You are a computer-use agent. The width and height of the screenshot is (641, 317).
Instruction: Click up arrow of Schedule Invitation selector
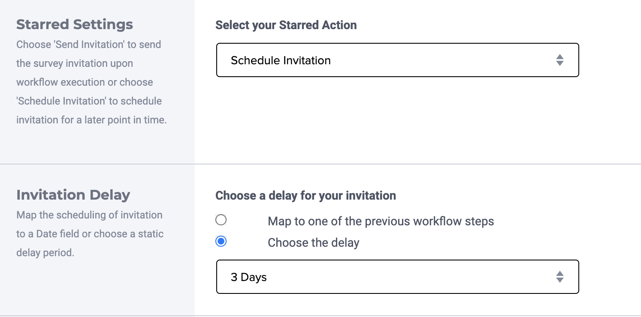coord(559,57)
